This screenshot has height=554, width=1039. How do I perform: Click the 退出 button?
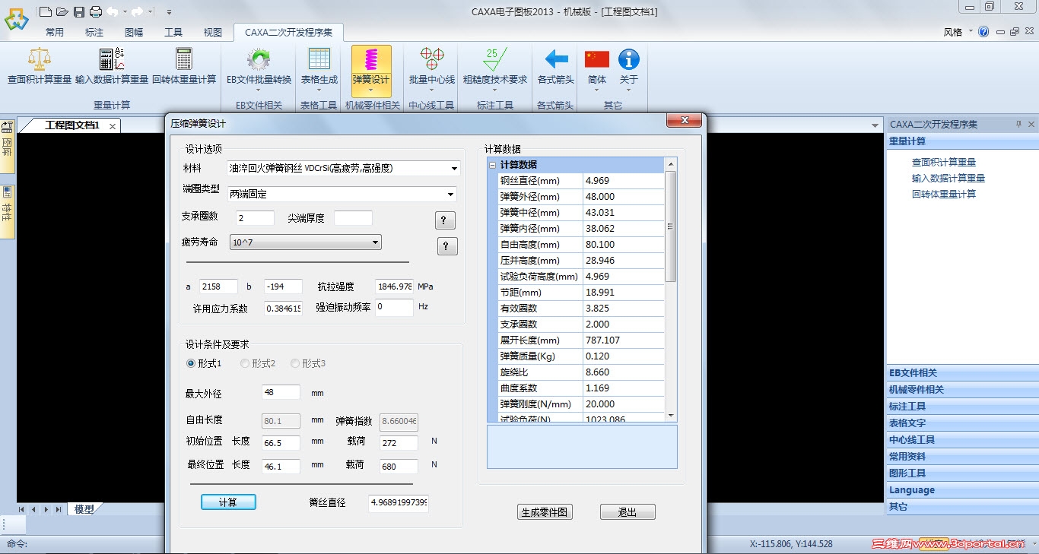(628, 512)
